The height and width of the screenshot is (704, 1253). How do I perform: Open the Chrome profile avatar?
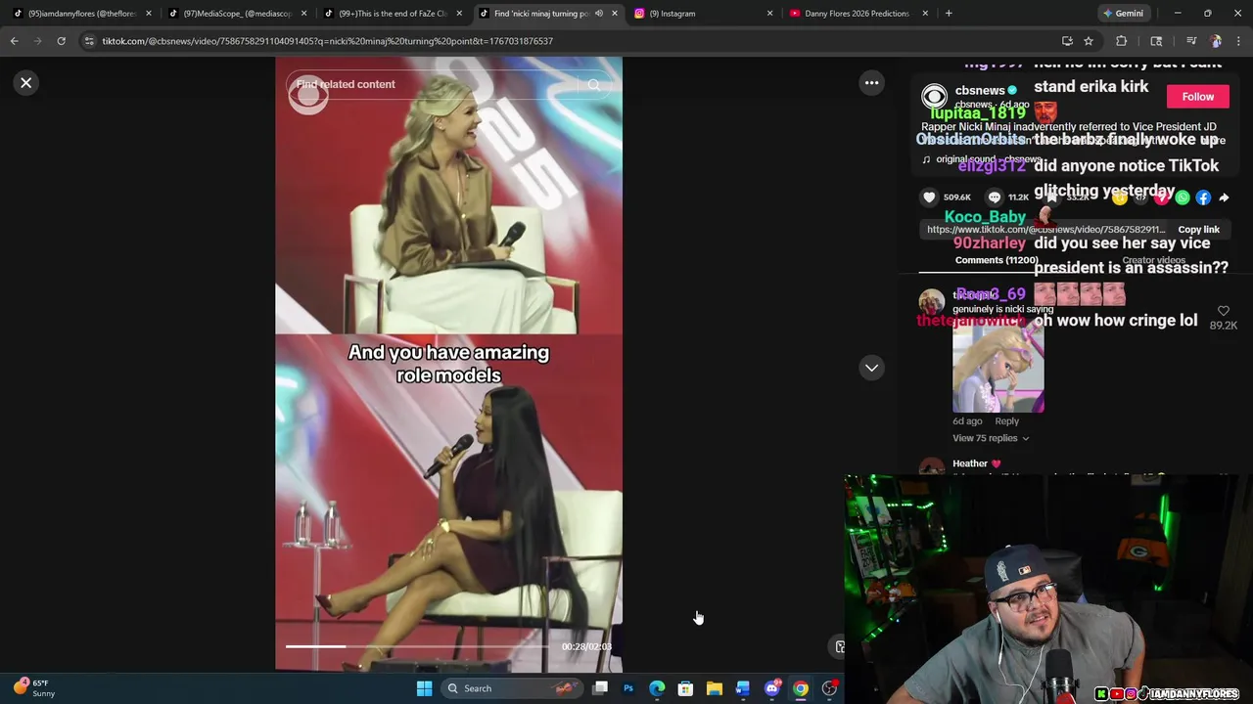pyautogui.click(x=1215, y=41)
